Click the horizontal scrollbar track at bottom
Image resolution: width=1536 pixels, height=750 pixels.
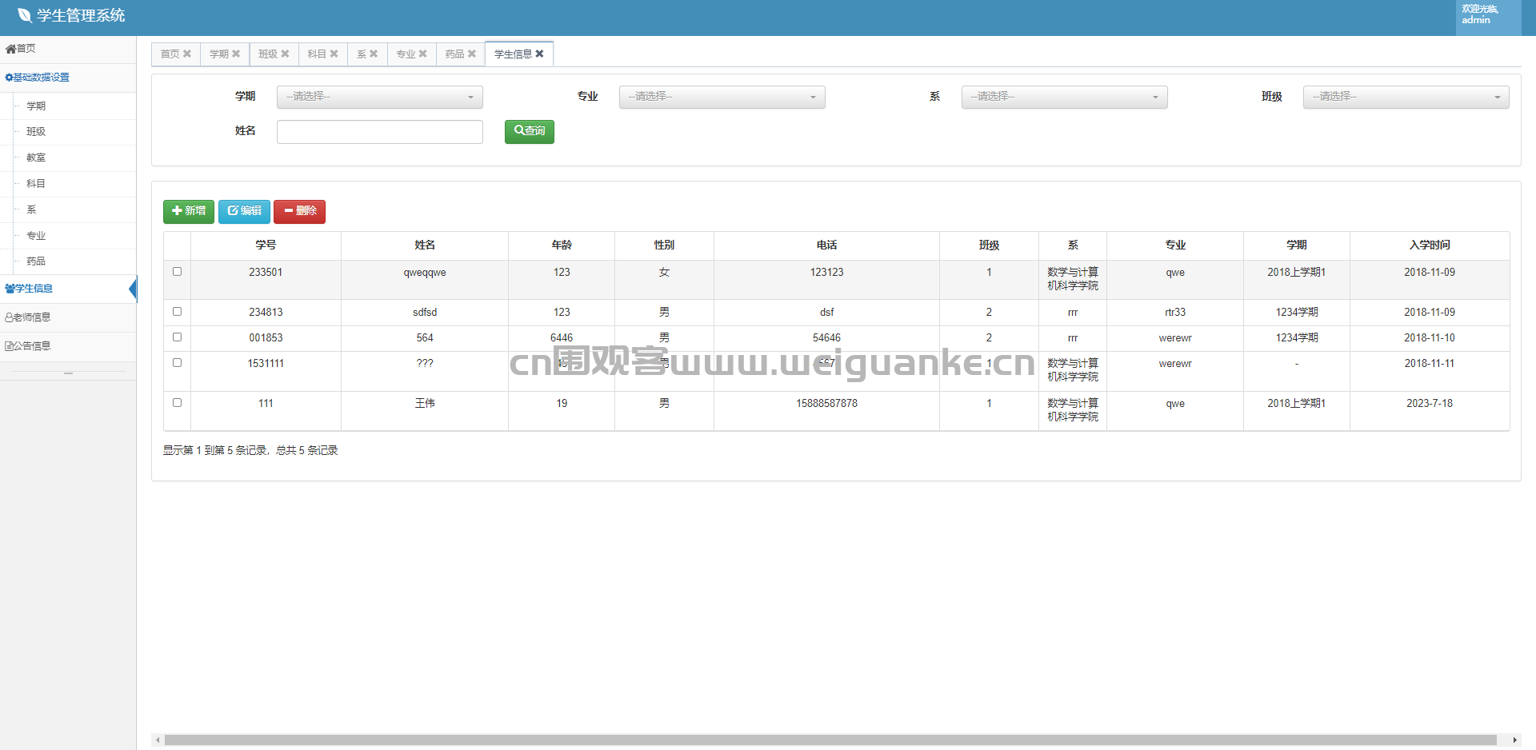tap(830, 740)
